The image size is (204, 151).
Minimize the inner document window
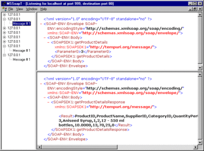pos(191,9)
